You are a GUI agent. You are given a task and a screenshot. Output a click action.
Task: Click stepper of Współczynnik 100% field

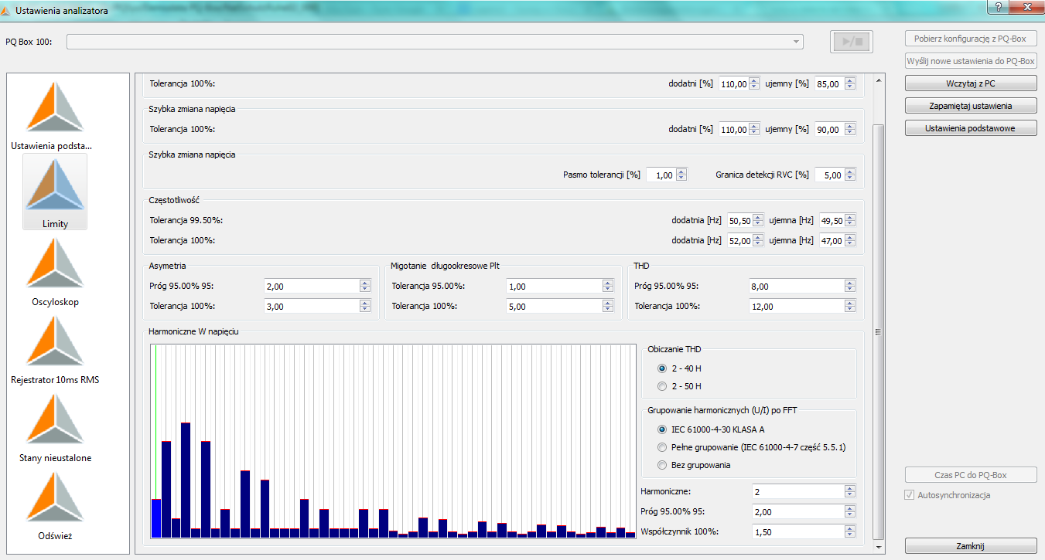pos(850,531)
